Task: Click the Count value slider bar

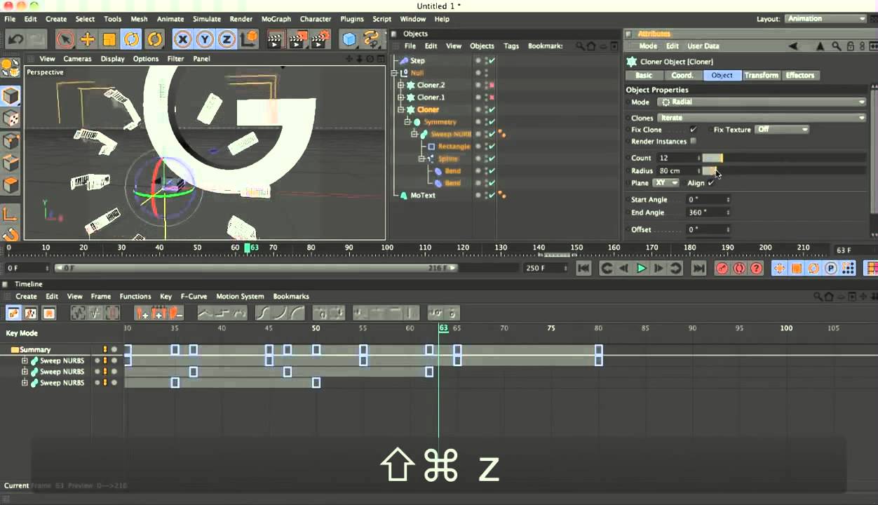Action: (x=785, y=159)
